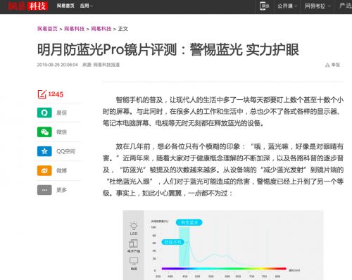This screenshot has height=280, width=352.
Task: Expand the 网易考拉 dropdown menu
Action: click(318, 6)
